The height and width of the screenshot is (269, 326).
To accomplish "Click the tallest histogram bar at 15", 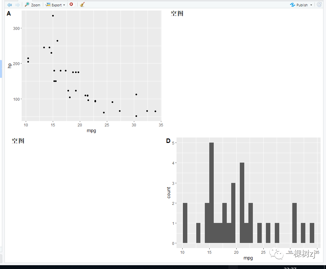I will click(212, 193).
